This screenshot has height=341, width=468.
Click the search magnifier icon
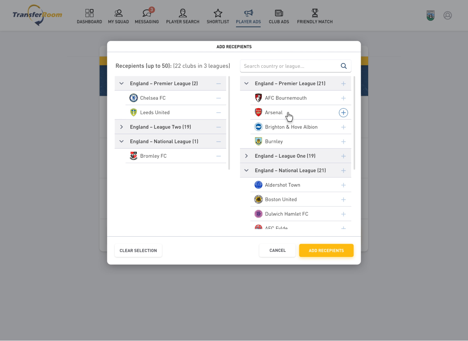click(344, 66)
